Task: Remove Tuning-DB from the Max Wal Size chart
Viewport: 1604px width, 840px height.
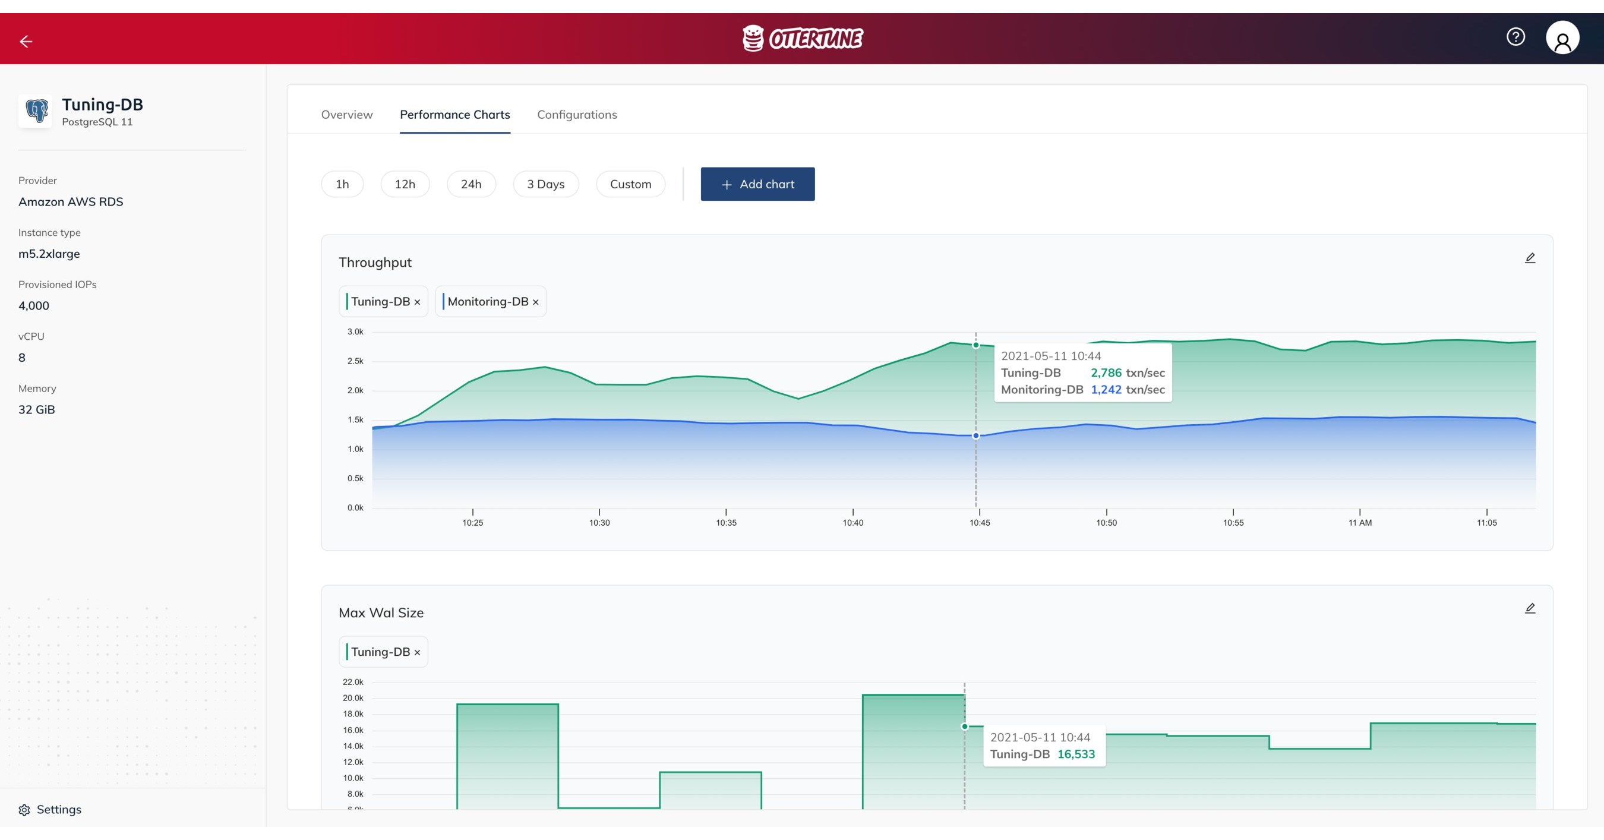Action: [x=418, y=651]
